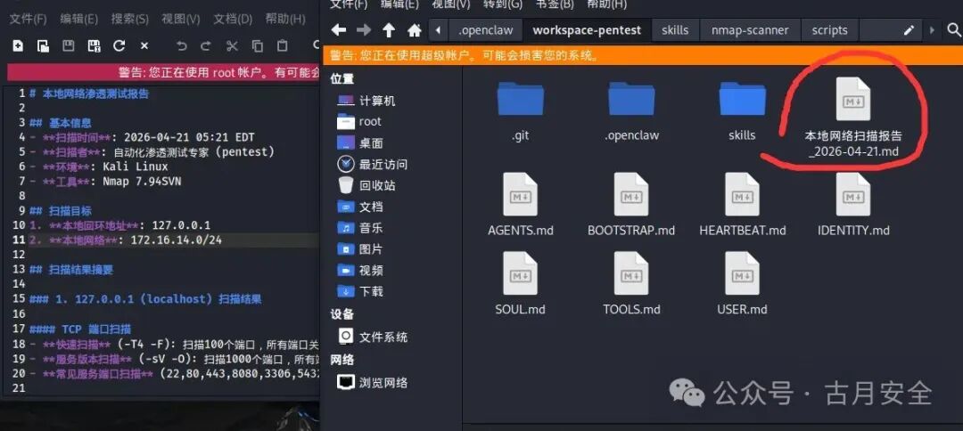Open the .git folder
The height and width of the screenshot is (431, 963).
coord(520,110)
